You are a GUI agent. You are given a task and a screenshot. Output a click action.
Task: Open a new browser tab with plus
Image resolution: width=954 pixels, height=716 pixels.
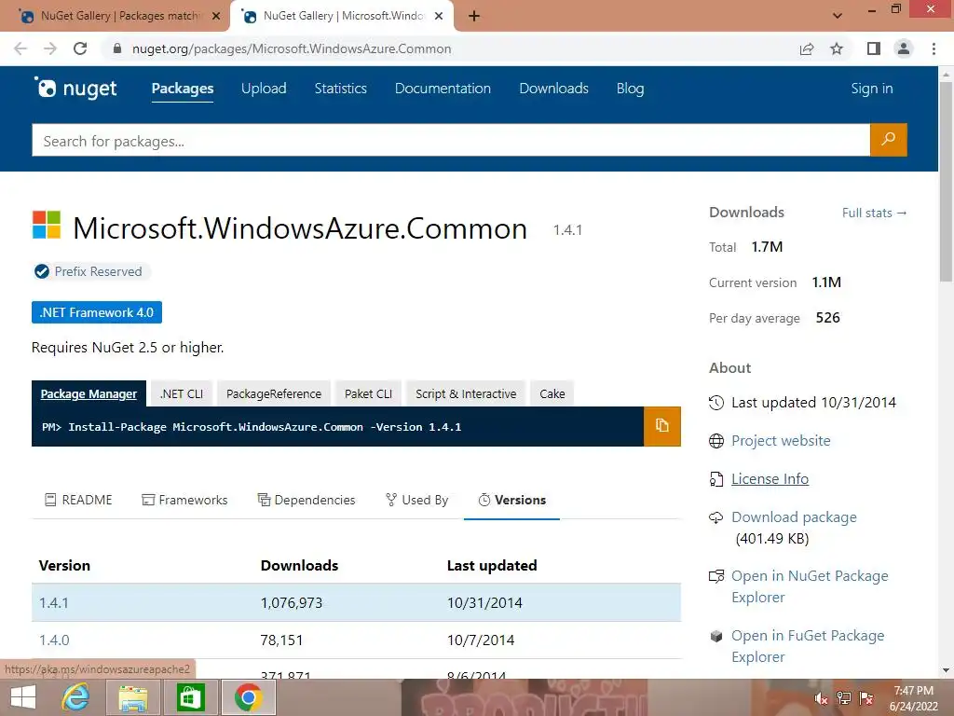click(474, 17)
